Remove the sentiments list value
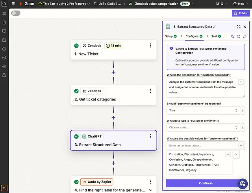This screenshot has height=193, width=252. click(x=236, y=154)
